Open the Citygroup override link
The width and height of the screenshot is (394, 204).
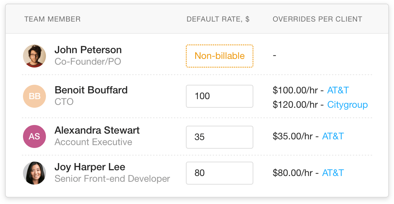pos(347,105)
